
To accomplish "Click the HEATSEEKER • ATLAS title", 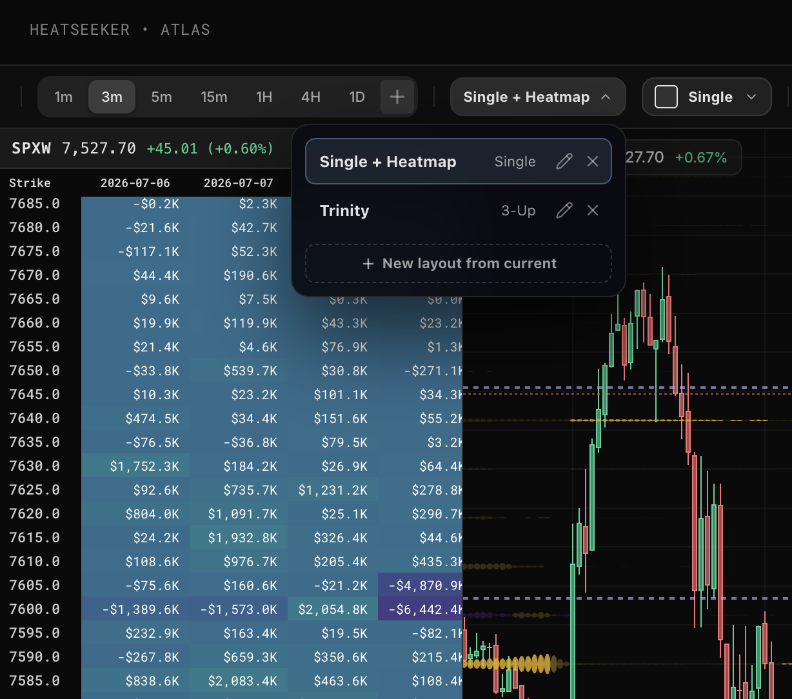I will (120, 30).
